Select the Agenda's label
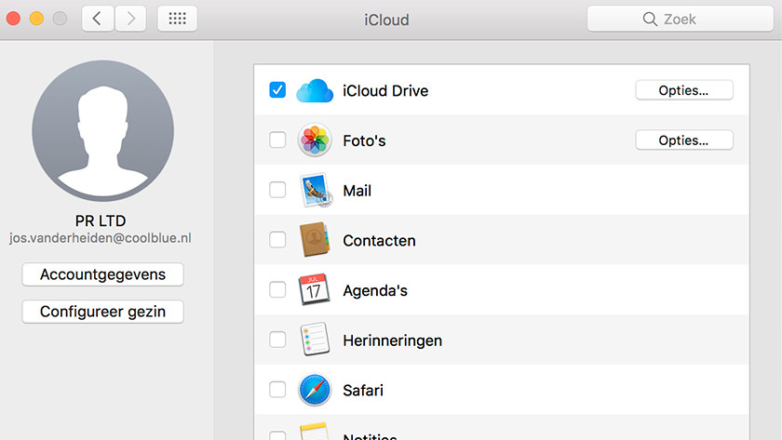Image resolution: width=782 pixels, height=440 pixels. (375, 290)
